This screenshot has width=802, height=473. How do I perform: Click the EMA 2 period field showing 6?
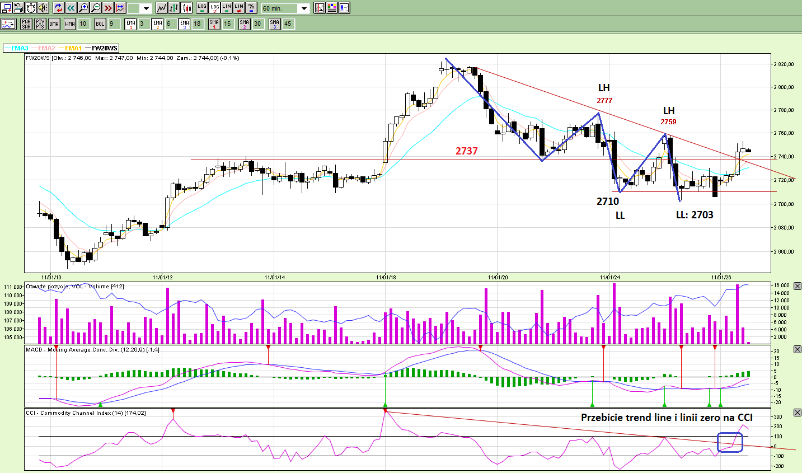171,24
